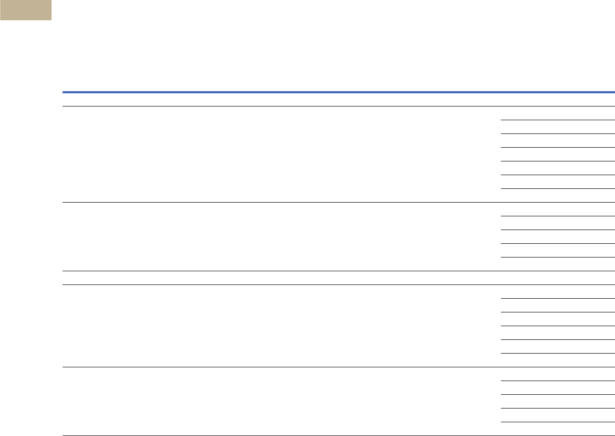
Task: Click the large blank left cell of fourth section
Action: point(281,326)
